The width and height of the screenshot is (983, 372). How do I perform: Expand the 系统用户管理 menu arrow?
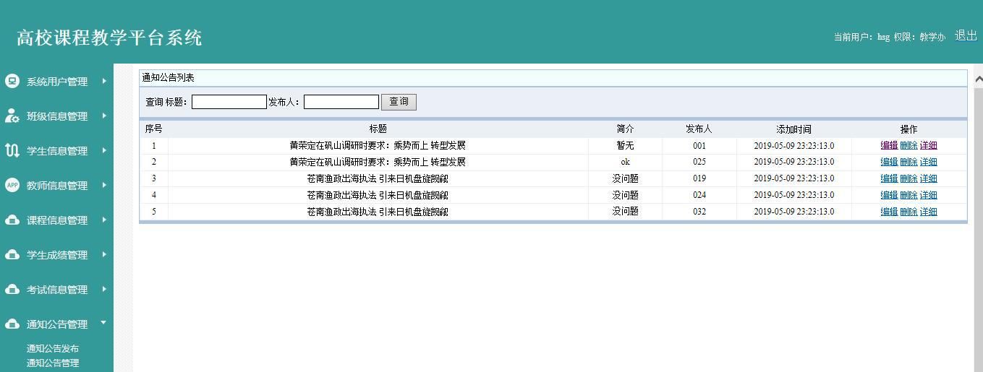(104, 81)
